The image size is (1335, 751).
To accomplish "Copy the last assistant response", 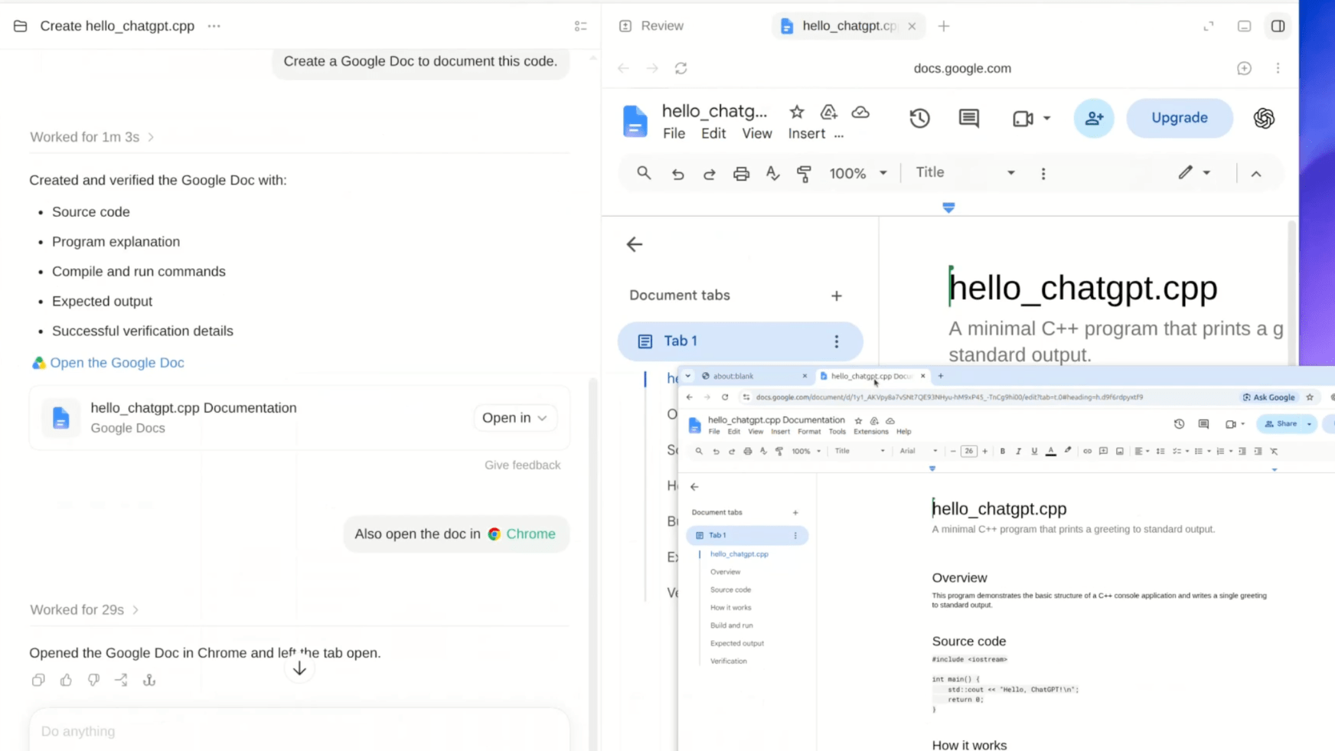I will [x=38, y=680].
